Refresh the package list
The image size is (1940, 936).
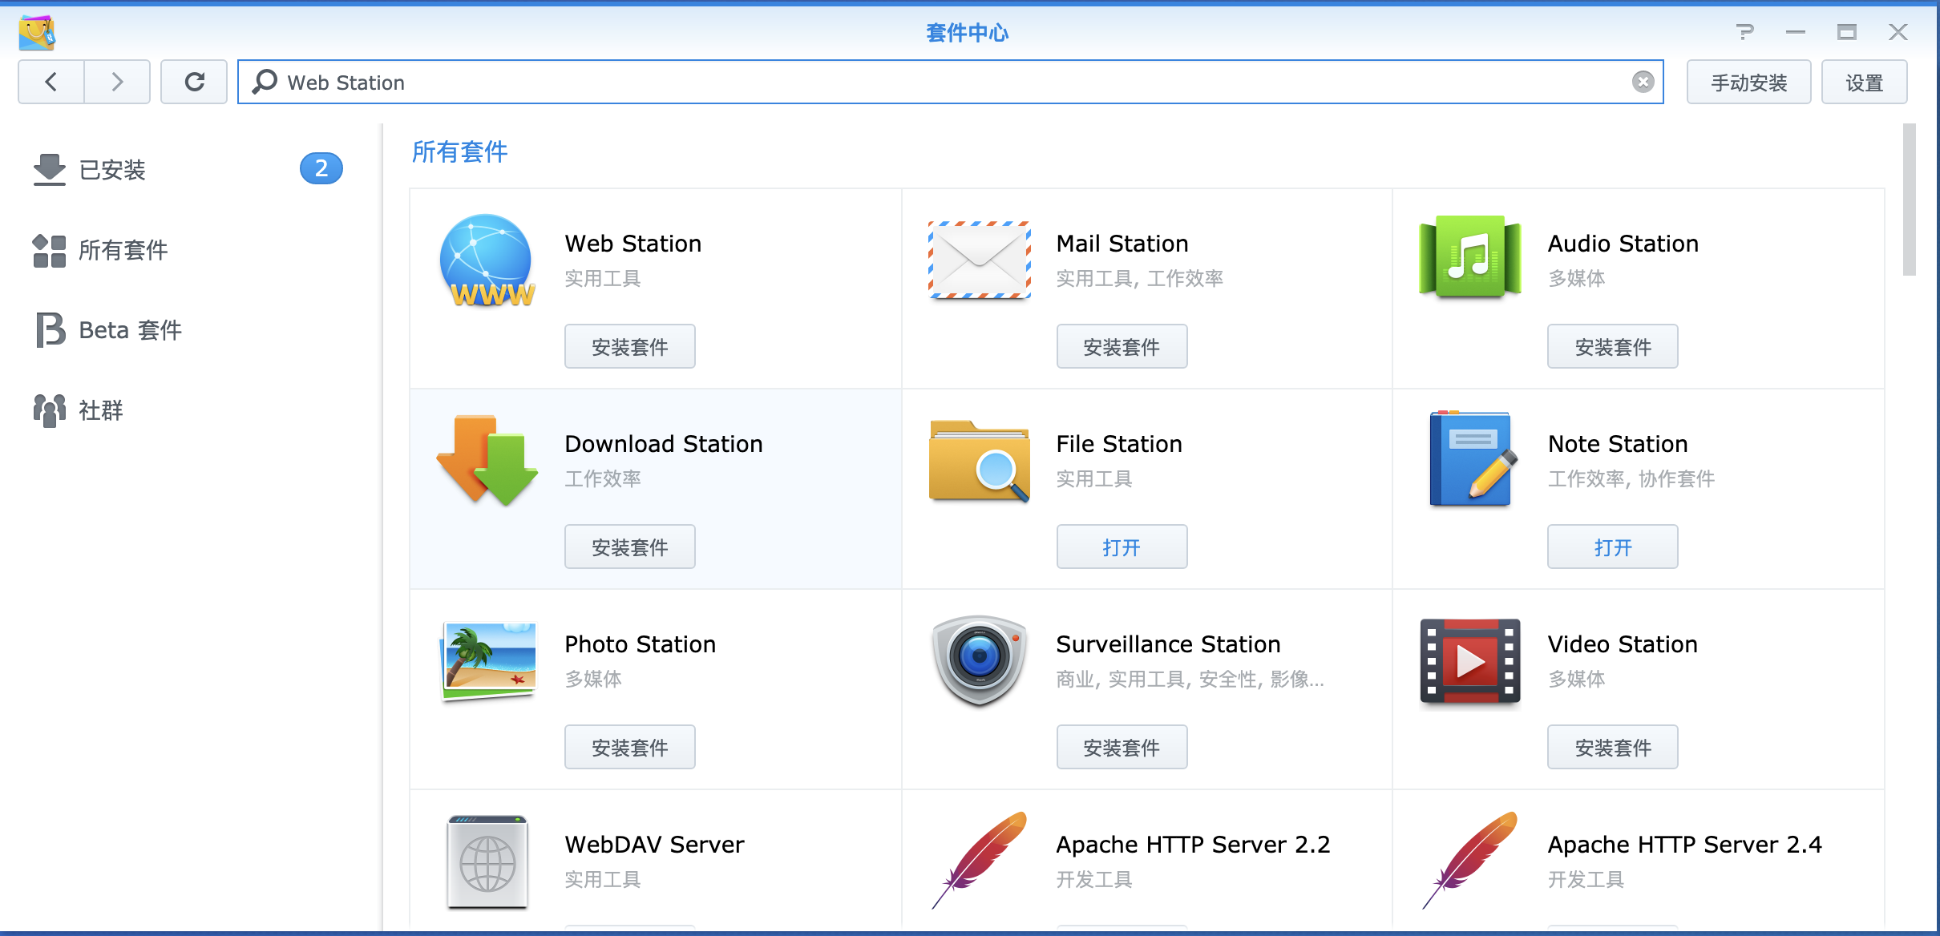[194, 82]
